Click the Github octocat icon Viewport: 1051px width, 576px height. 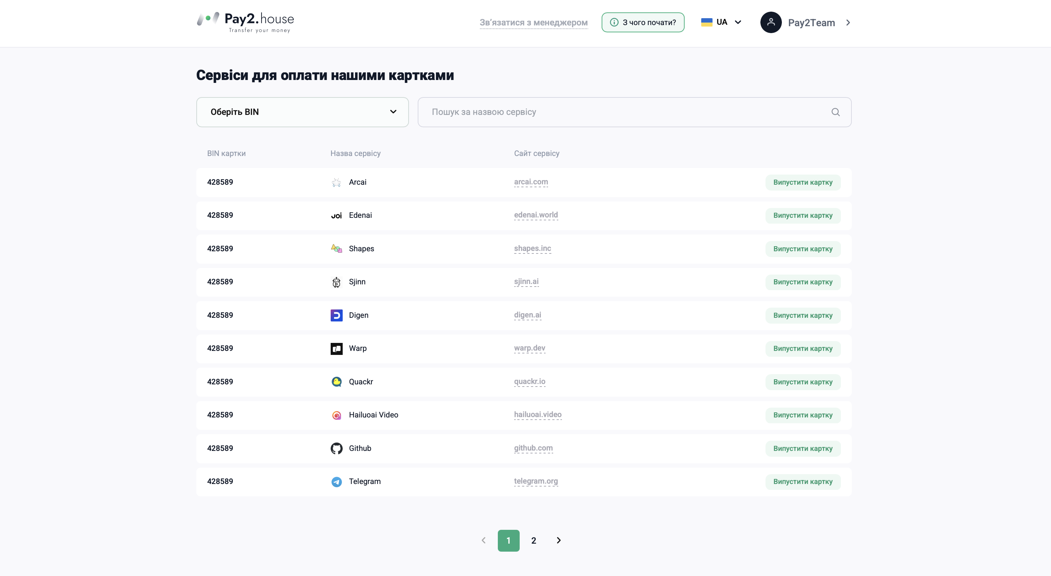pos(336,448)
